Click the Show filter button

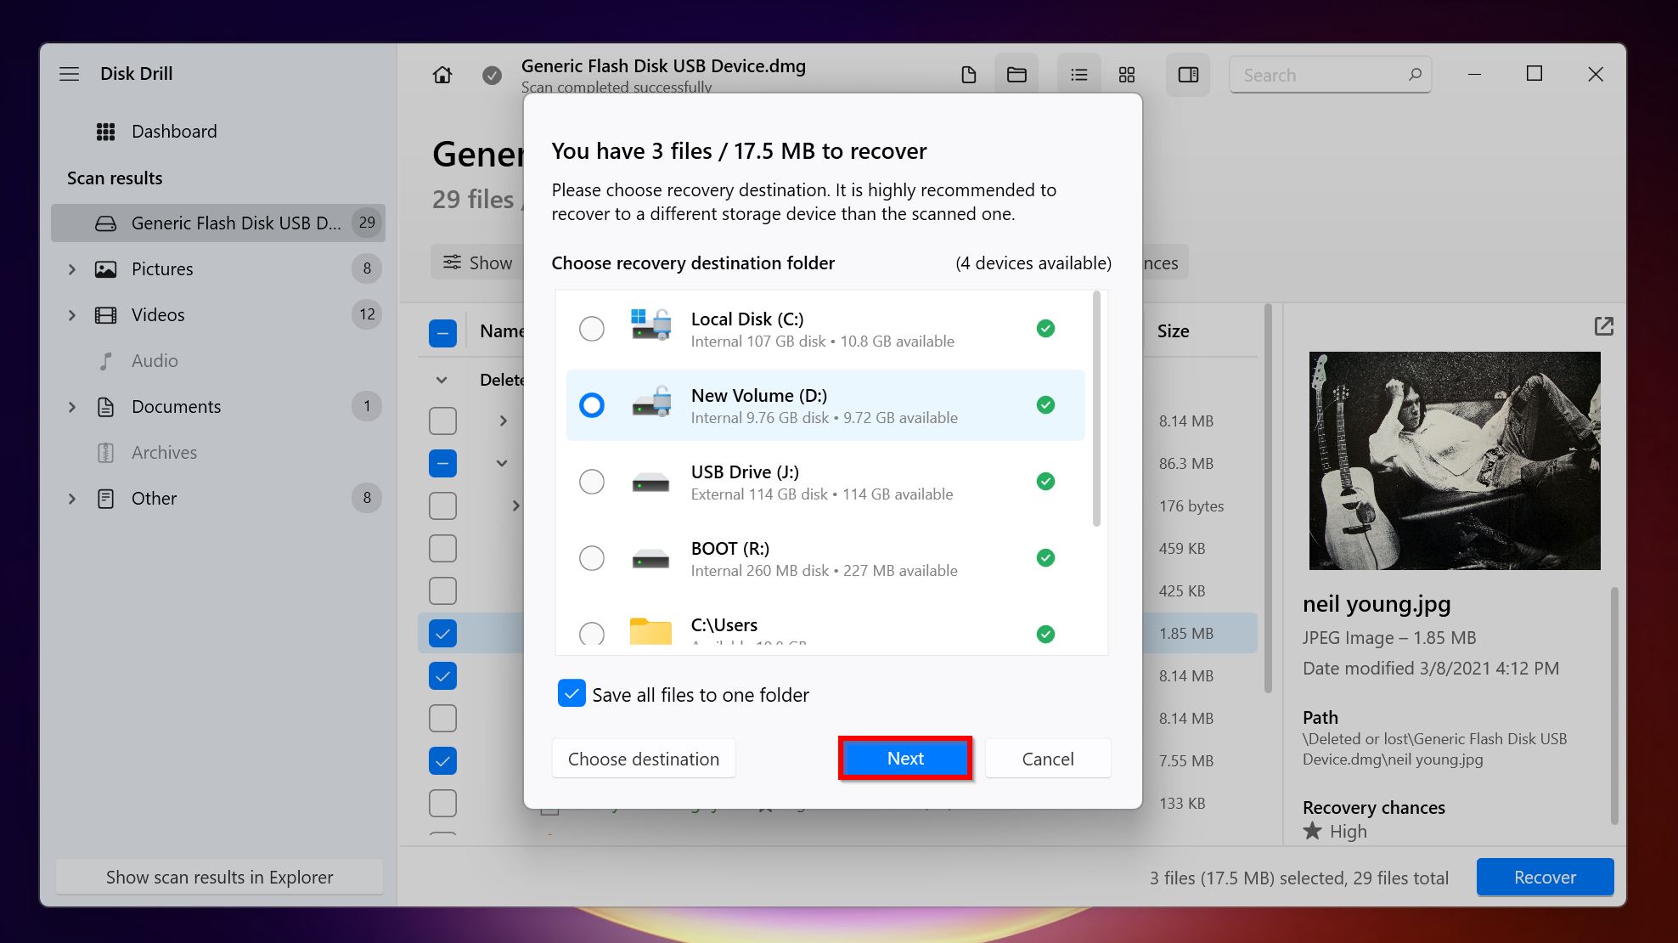tap(478, 263)
